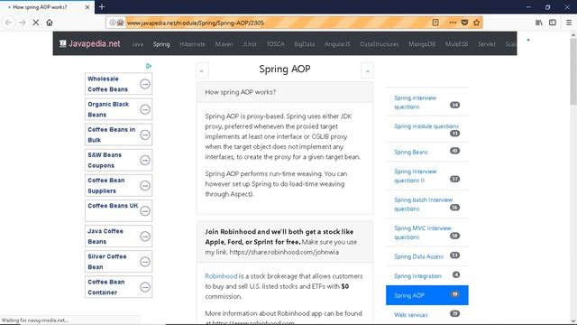Open the MuleESB menu in navbar
577x325 pixels.
(457, 44)
